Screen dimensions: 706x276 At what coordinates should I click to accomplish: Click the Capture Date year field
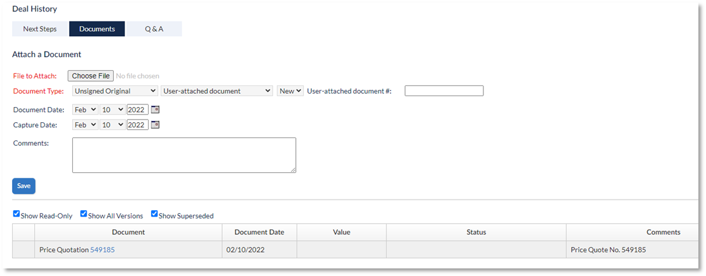click(138, 125)
